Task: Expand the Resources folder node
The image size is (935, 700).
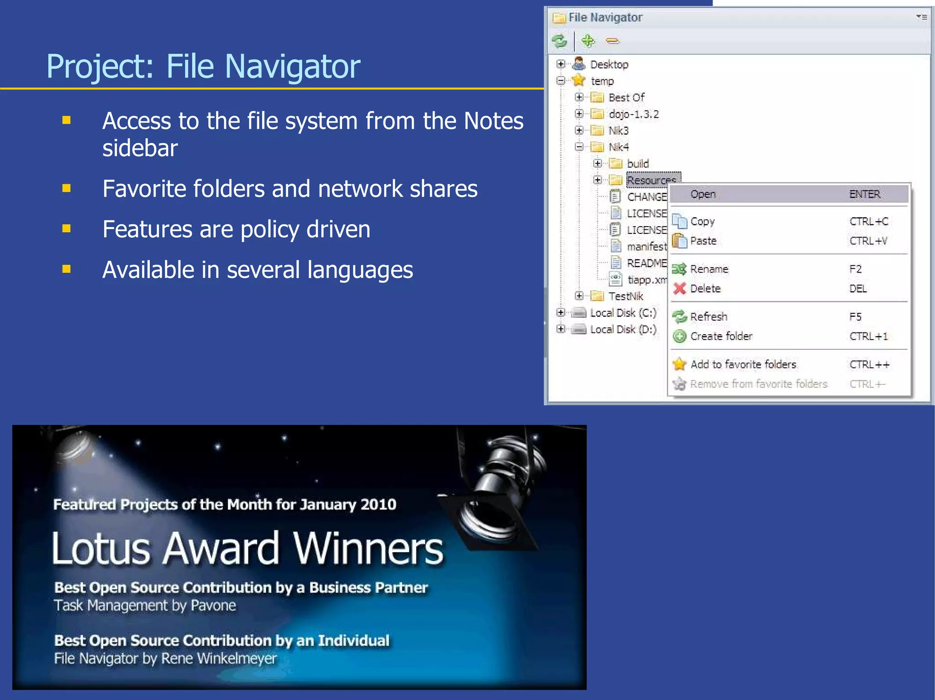Action: tap(598, 180)
